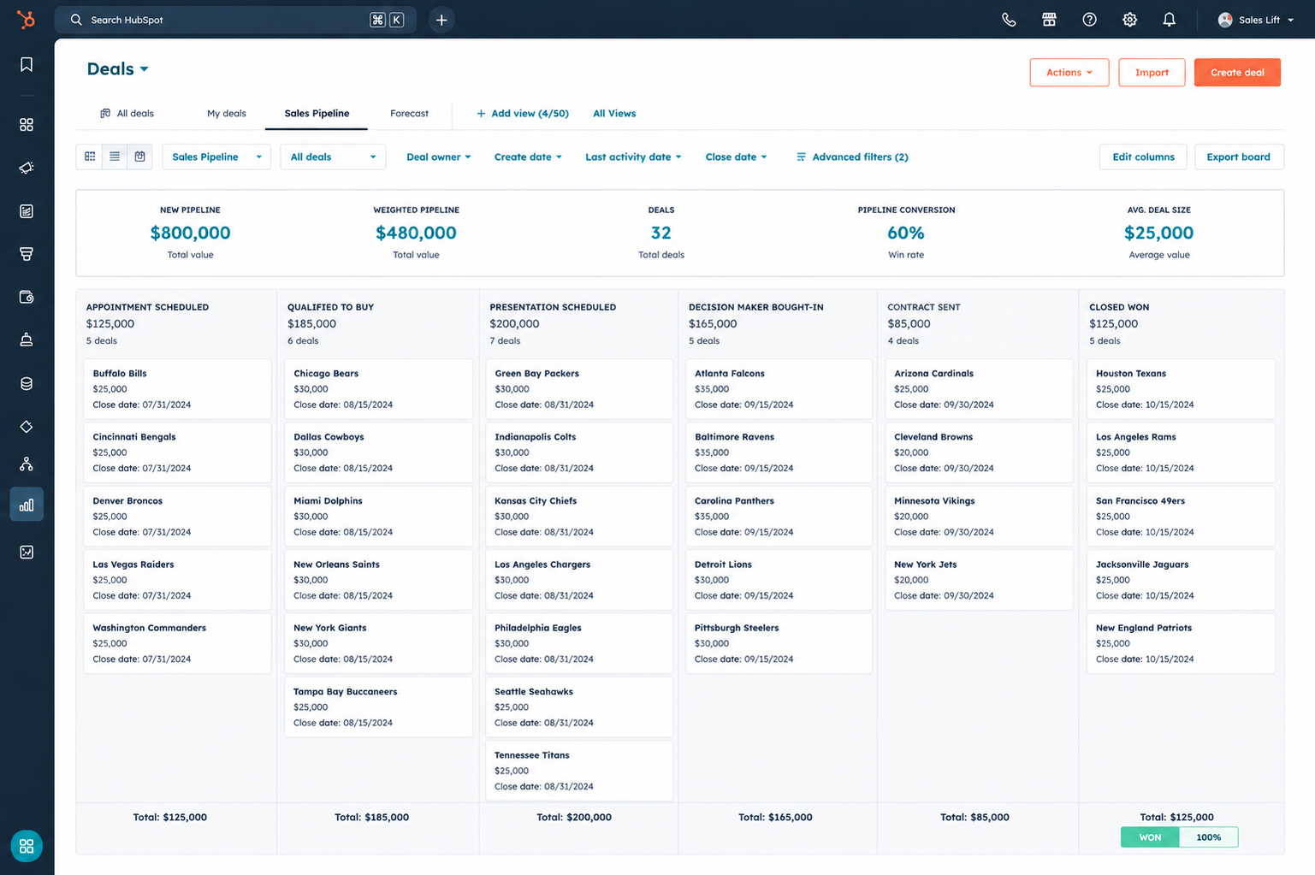The width and height of the screenshot is (1315, 875).
Task: Switch to the My deals tab
Action: coord(227,113)
